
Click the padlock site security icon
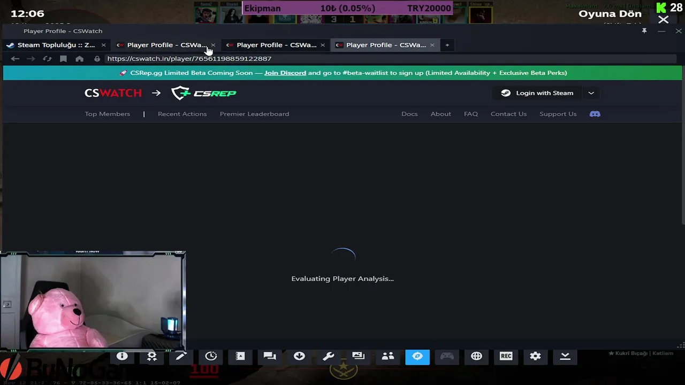(97, 59)
